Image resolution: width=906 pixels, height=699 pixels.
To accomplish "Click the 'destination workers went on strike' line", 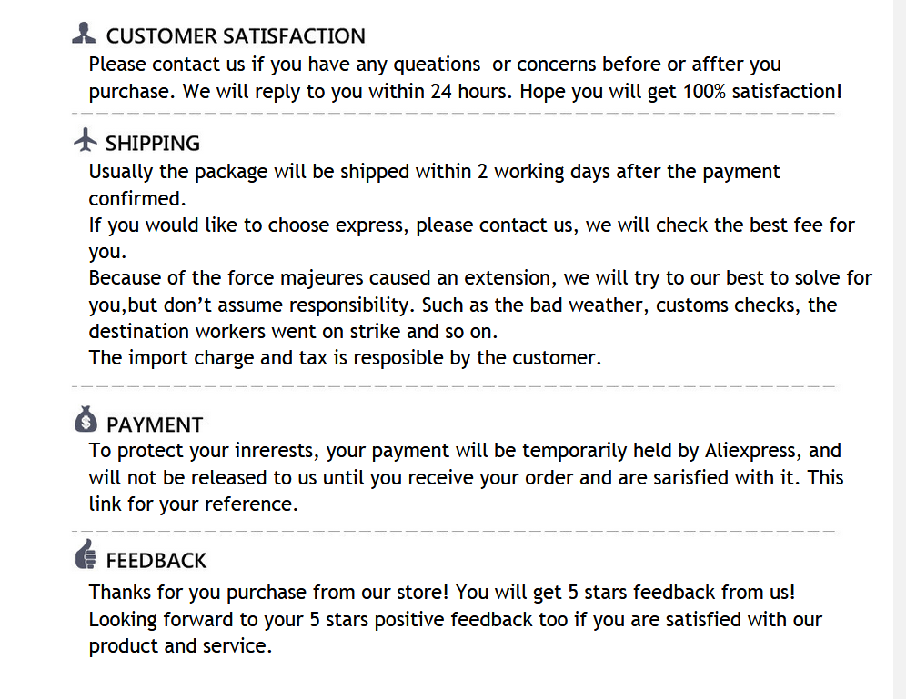I will (x=293, y=331).
